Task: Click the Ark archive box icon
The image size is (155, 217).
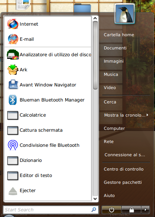Action: click(13, 69)
